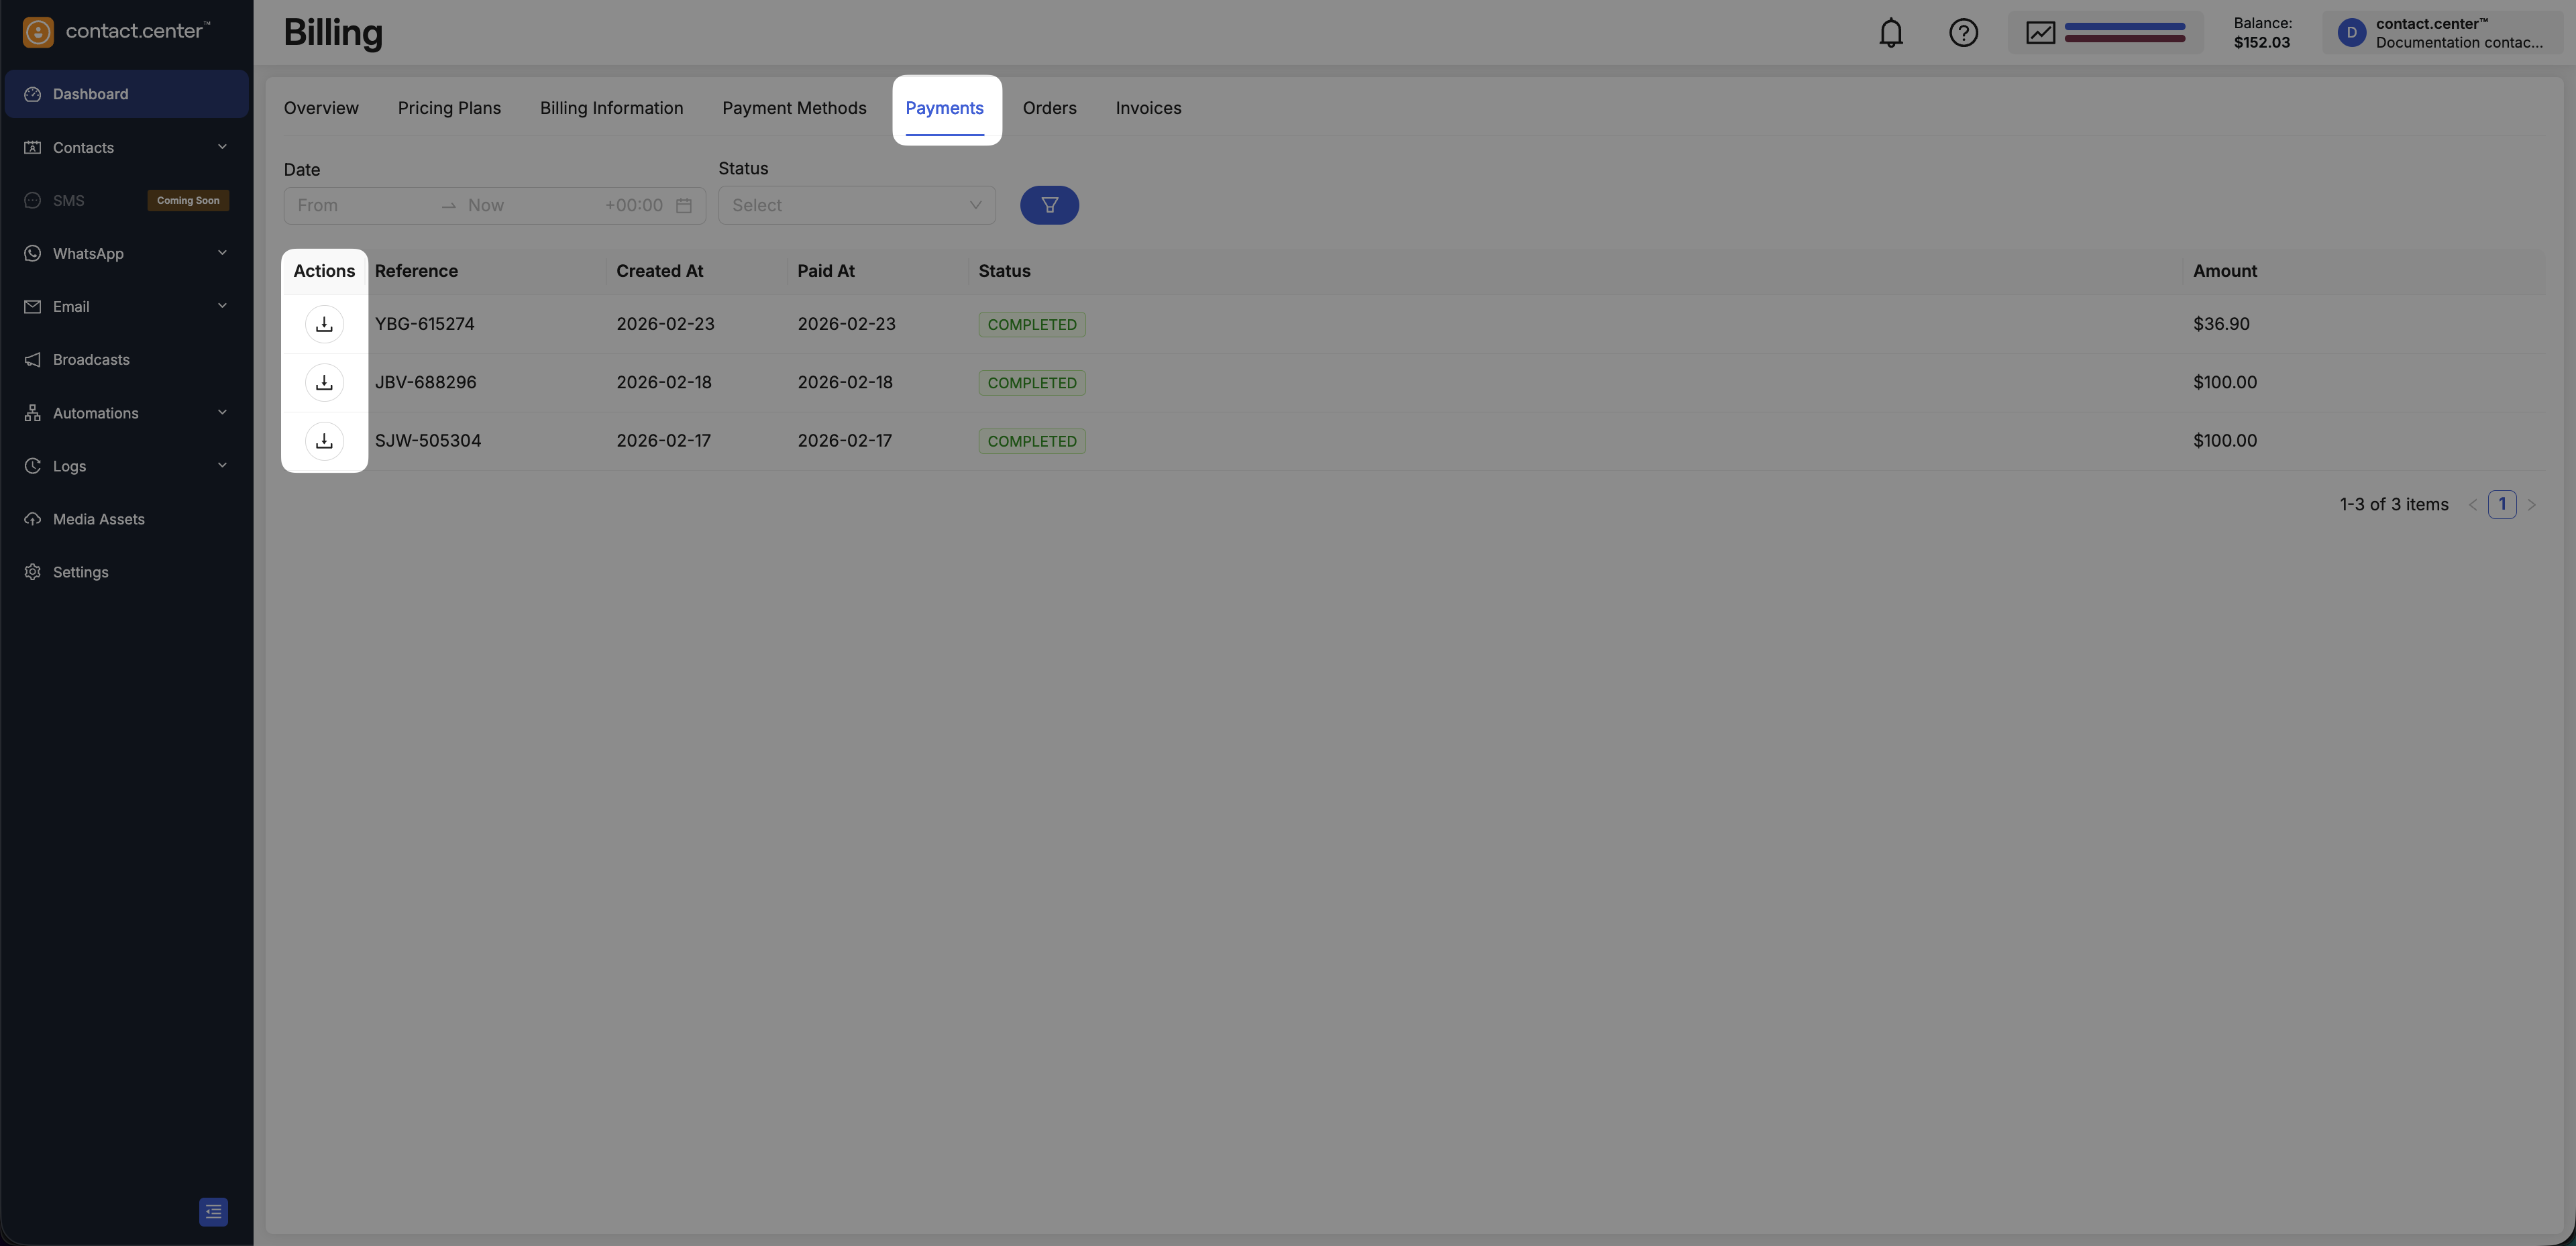Select page 1 in pagination
2576x1246 pixels.
pos(2502,504)
